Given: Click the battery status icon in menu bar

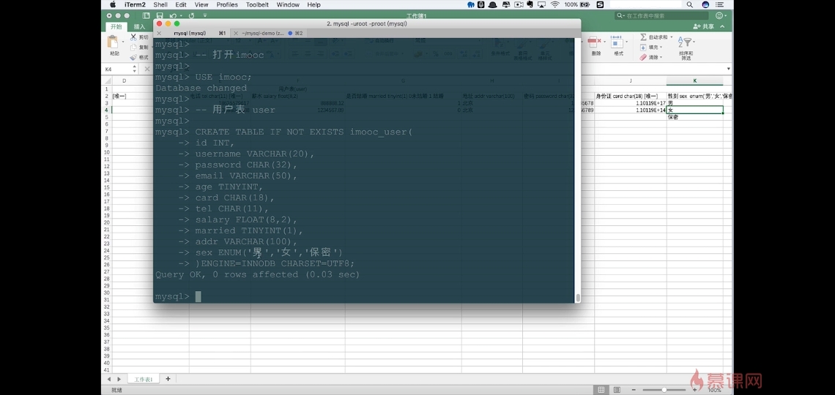Looking at the screenshot, I should 584,4.
